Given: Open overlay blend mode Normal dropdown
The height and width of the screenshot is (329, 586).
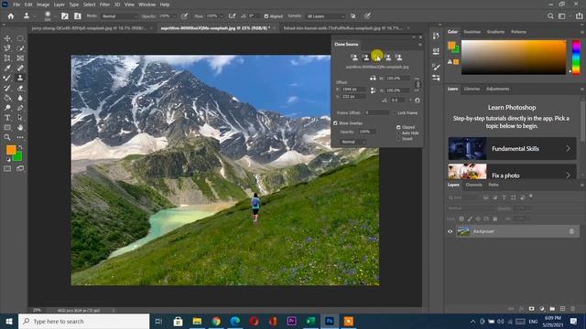Looking at the screenshot, I should [x=353, y=142].
